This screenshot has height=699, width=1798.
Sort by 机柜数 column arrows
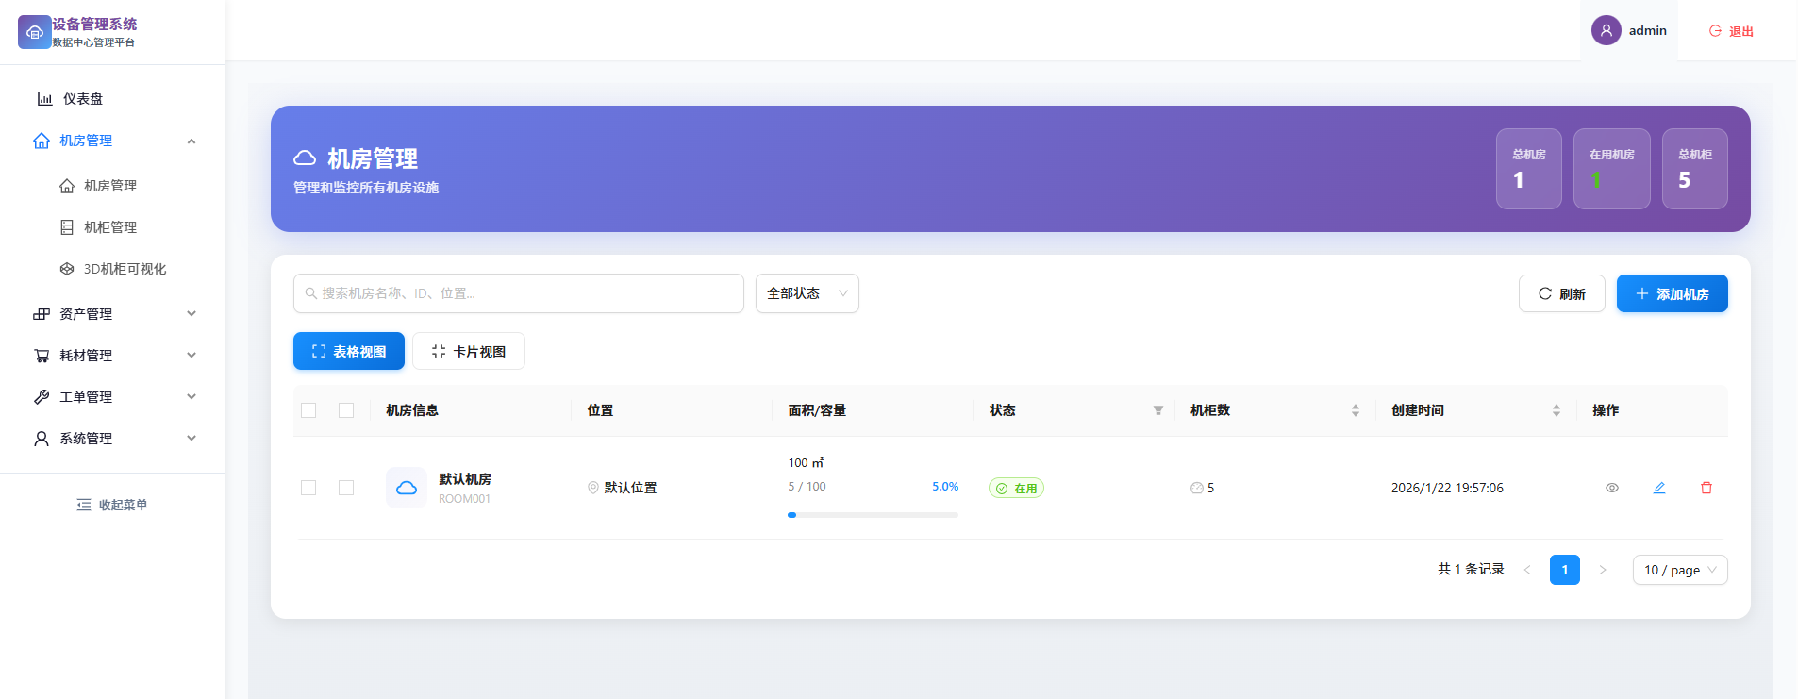1356,410
